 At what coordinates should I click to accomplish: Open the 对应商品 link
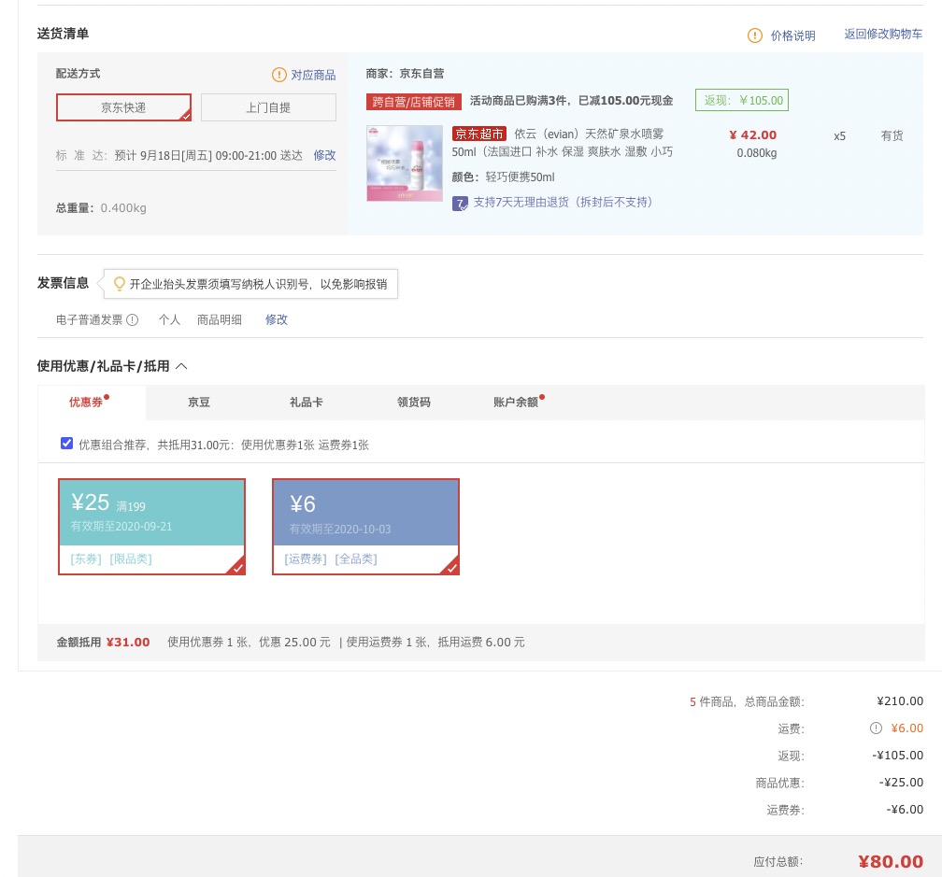(314, 75)
